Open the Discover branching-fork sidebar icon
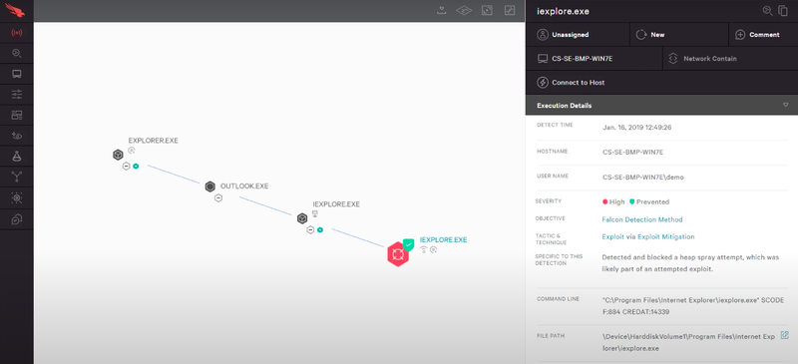Screen dimensions: 798x364 pyautogui.click(x=17, y=178)
